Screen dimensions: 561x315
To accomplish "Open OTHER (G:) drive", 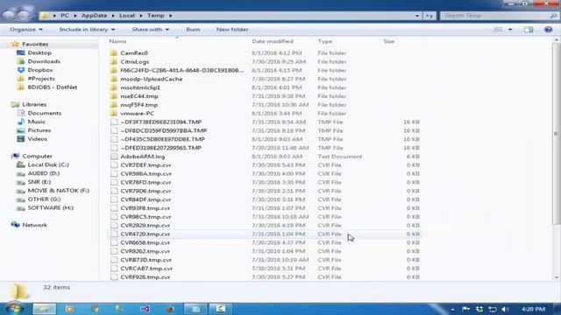I will 44,199.
